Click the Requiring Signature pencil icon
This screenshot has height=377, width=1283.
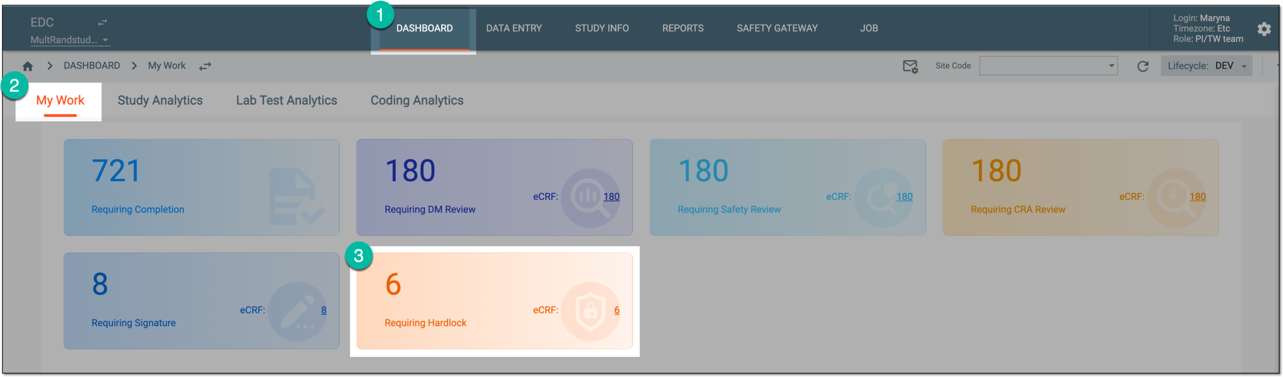pos(298,311)
